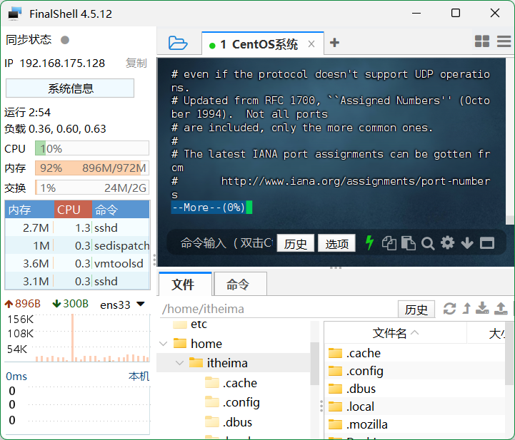
Task: Select the etc folder in the tree
Action: coord(199,324)
